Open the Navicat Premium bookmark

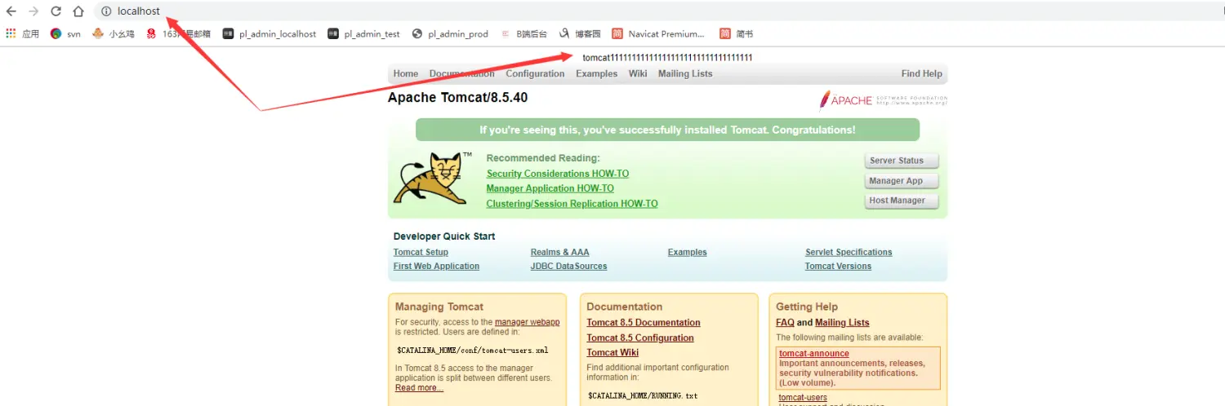[x=658, y=34]
